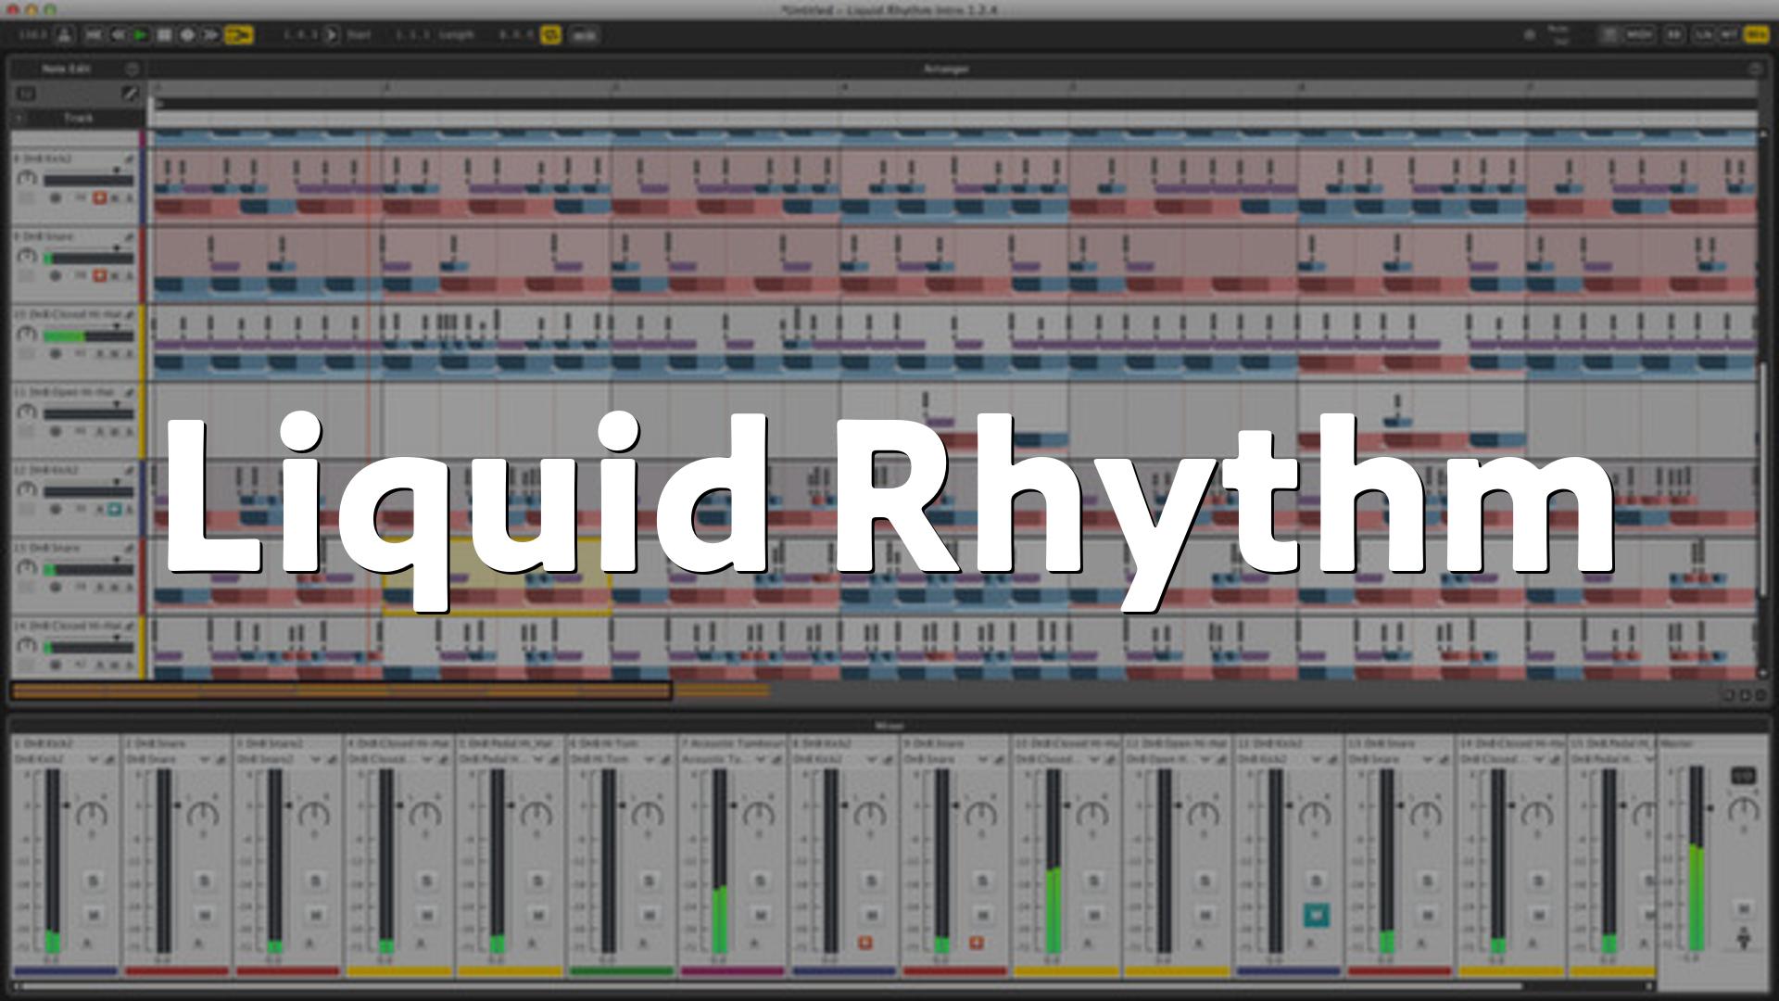Toggle the yellow button after the Length value
Screen dimensions: 1779x1001
(550, 35)
